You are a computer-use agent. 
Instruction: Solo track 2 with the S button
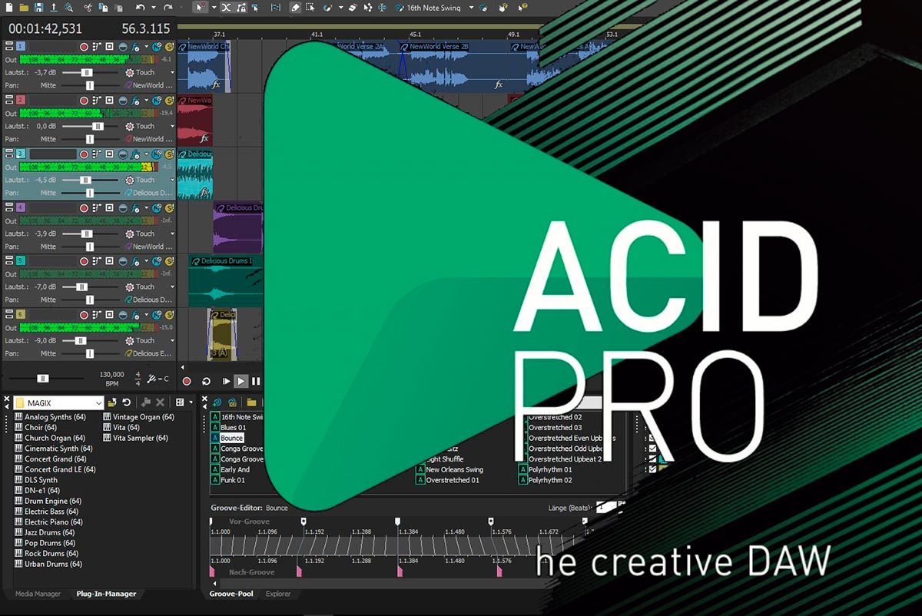coord(169,100)
